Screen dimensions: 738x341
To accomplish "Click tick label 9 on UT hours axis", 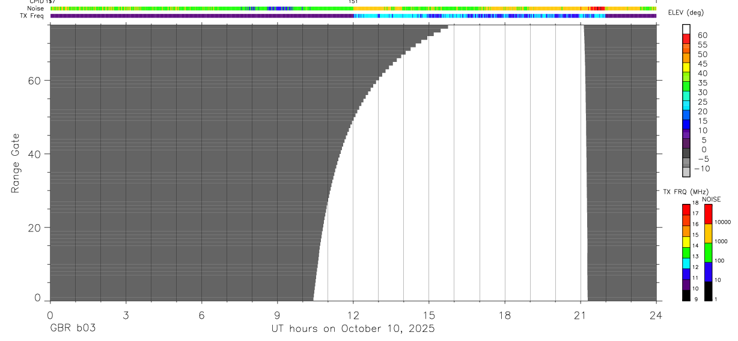I will point(277,315).
